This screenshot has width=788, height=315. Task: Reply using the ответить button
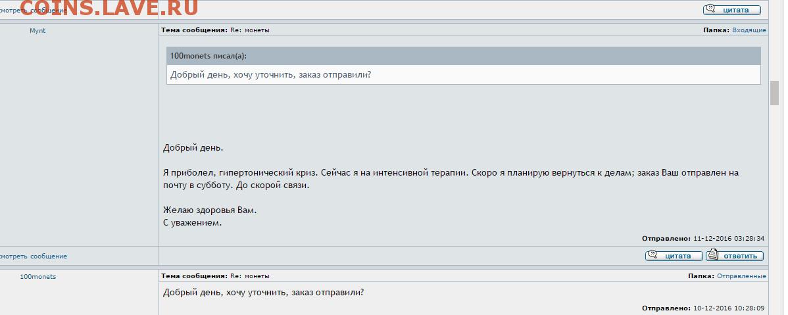(x=734, y=256)
